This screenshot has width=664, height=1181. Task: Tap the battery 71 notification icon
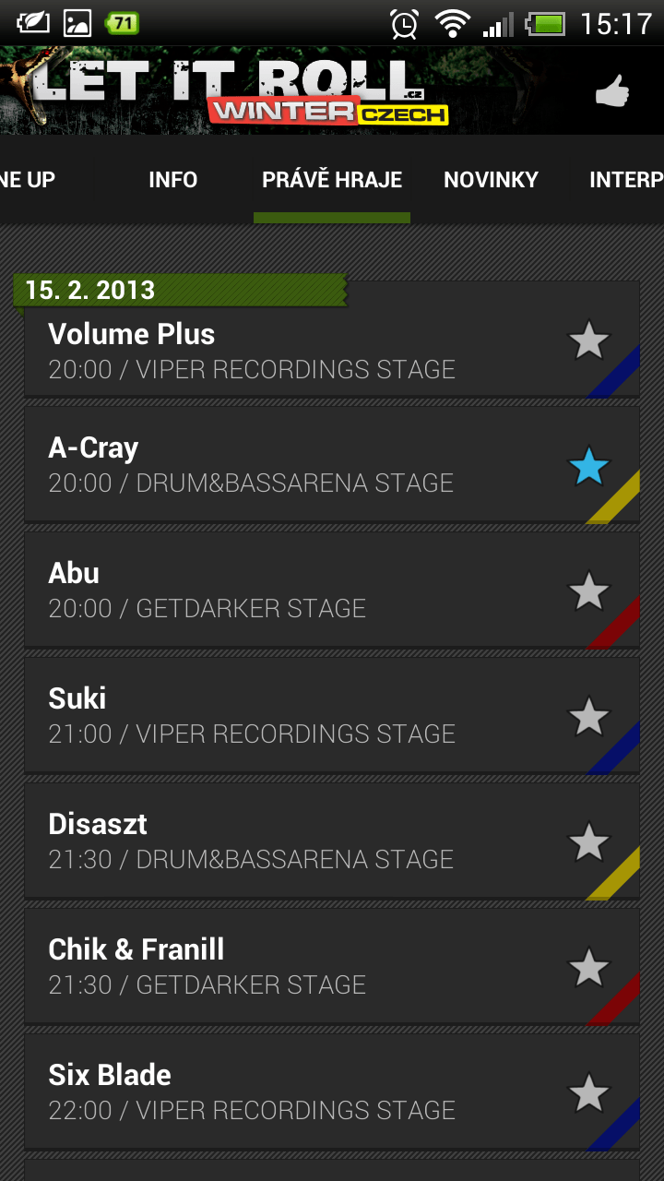[x=122, y=23]
